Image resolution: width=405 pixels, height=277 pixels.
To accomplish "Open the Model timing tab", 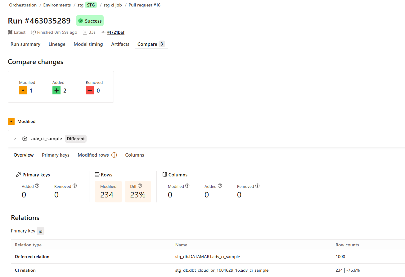I will pos(88,44).
